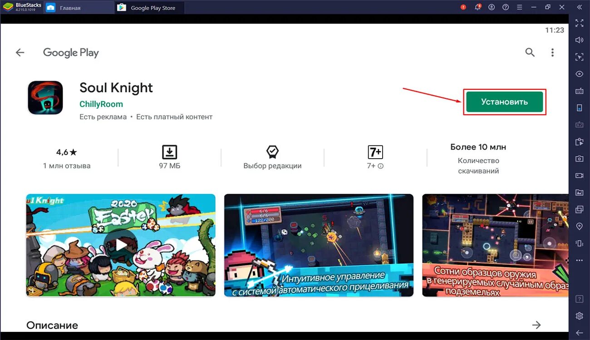Open the three-dot more options menu
Screen dimensions: 590x340
(x=552, y=53)
